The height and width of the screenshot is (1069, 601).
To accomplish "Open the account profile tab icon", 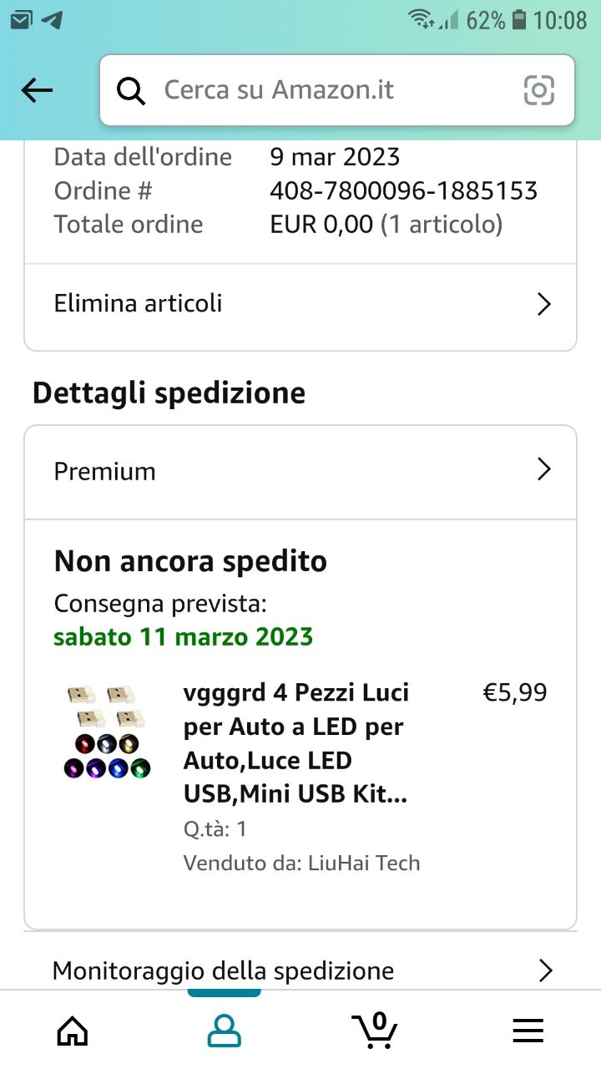I will pyautogui.click(x=224, y=1030).
